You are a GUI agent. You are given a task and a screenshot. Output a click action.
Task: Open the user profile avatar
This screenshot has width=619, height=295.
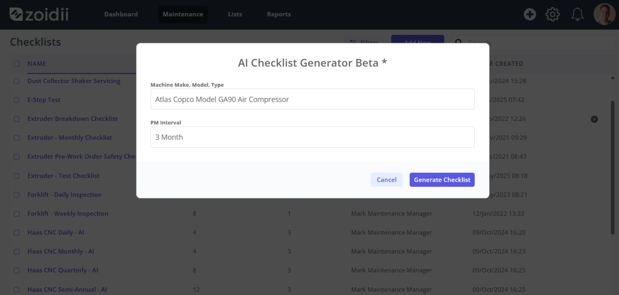[605, 14]
